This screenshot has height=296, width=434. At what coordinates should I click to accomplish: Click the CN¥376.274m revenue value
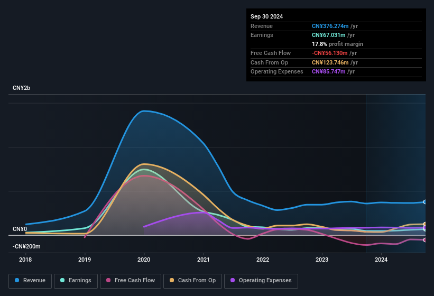330,26
